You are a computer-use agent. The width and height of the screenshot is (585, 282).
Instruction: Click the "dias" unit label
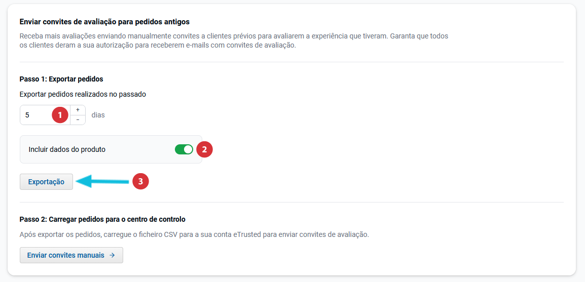click(x=98, y=115)
